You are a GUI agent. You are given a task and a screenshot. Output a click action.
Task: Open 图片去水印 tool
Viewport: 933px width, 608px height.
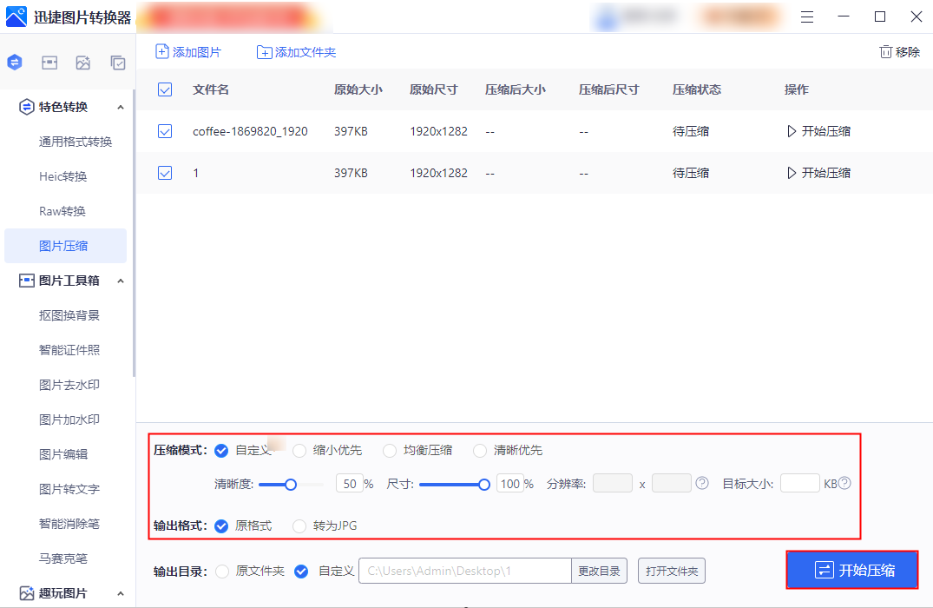[69, 385]
